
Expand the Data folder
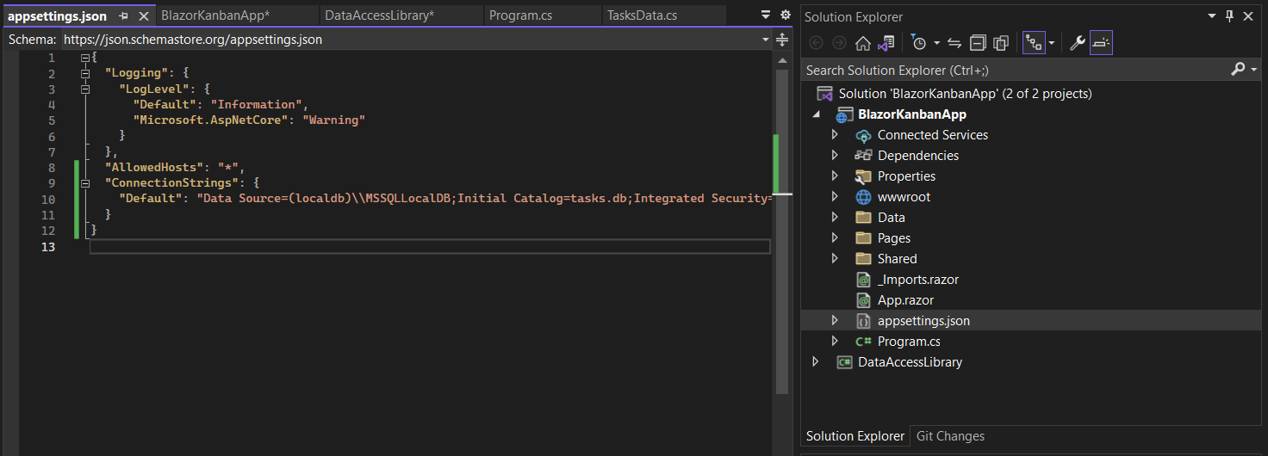[x=835, y=218]
